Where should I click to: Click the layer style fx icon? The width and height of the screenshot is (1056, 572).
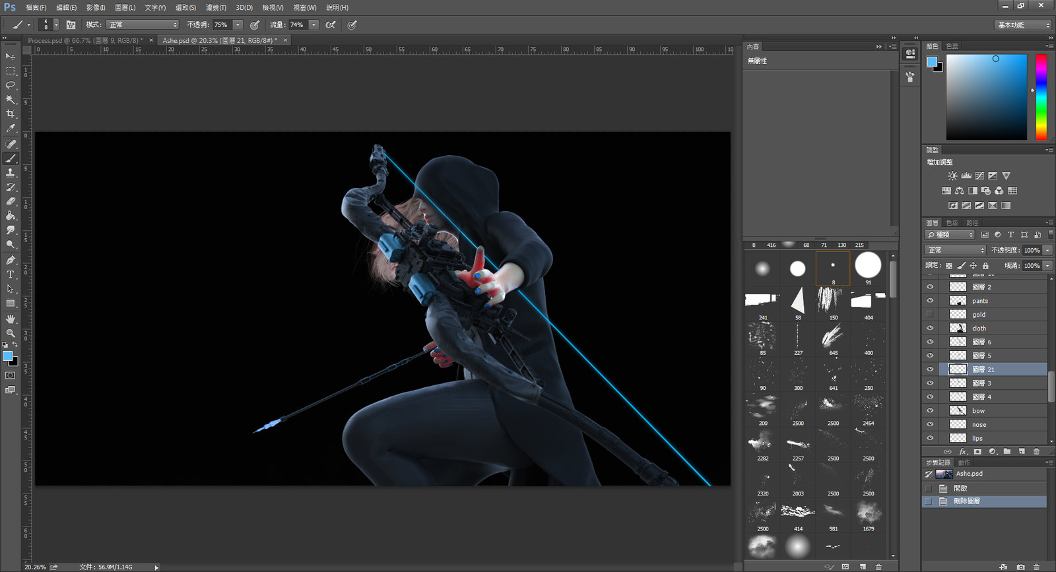pos(963,452)
